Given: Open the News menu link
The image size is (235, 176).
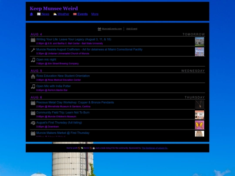Looking at the screenshot, I should pyautogui.click(x=45, y=14).
